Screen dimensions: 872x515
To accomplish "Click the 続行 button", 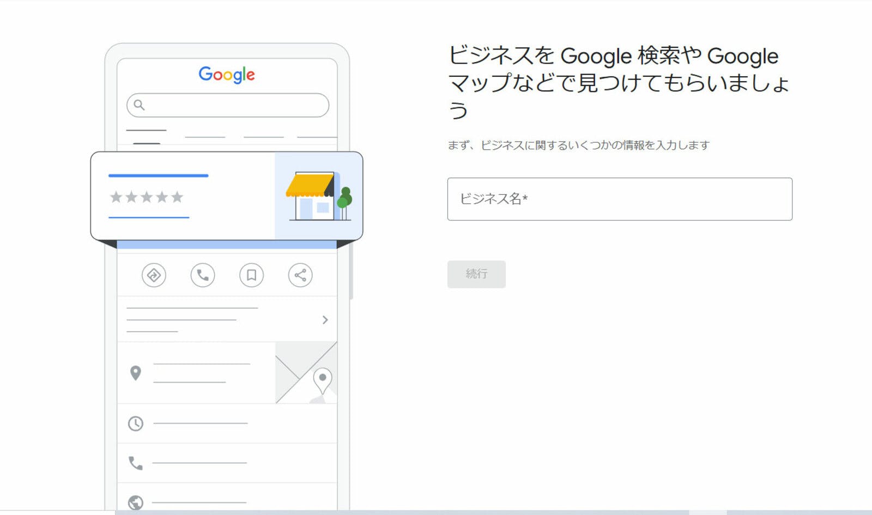I will pos(476,274).
